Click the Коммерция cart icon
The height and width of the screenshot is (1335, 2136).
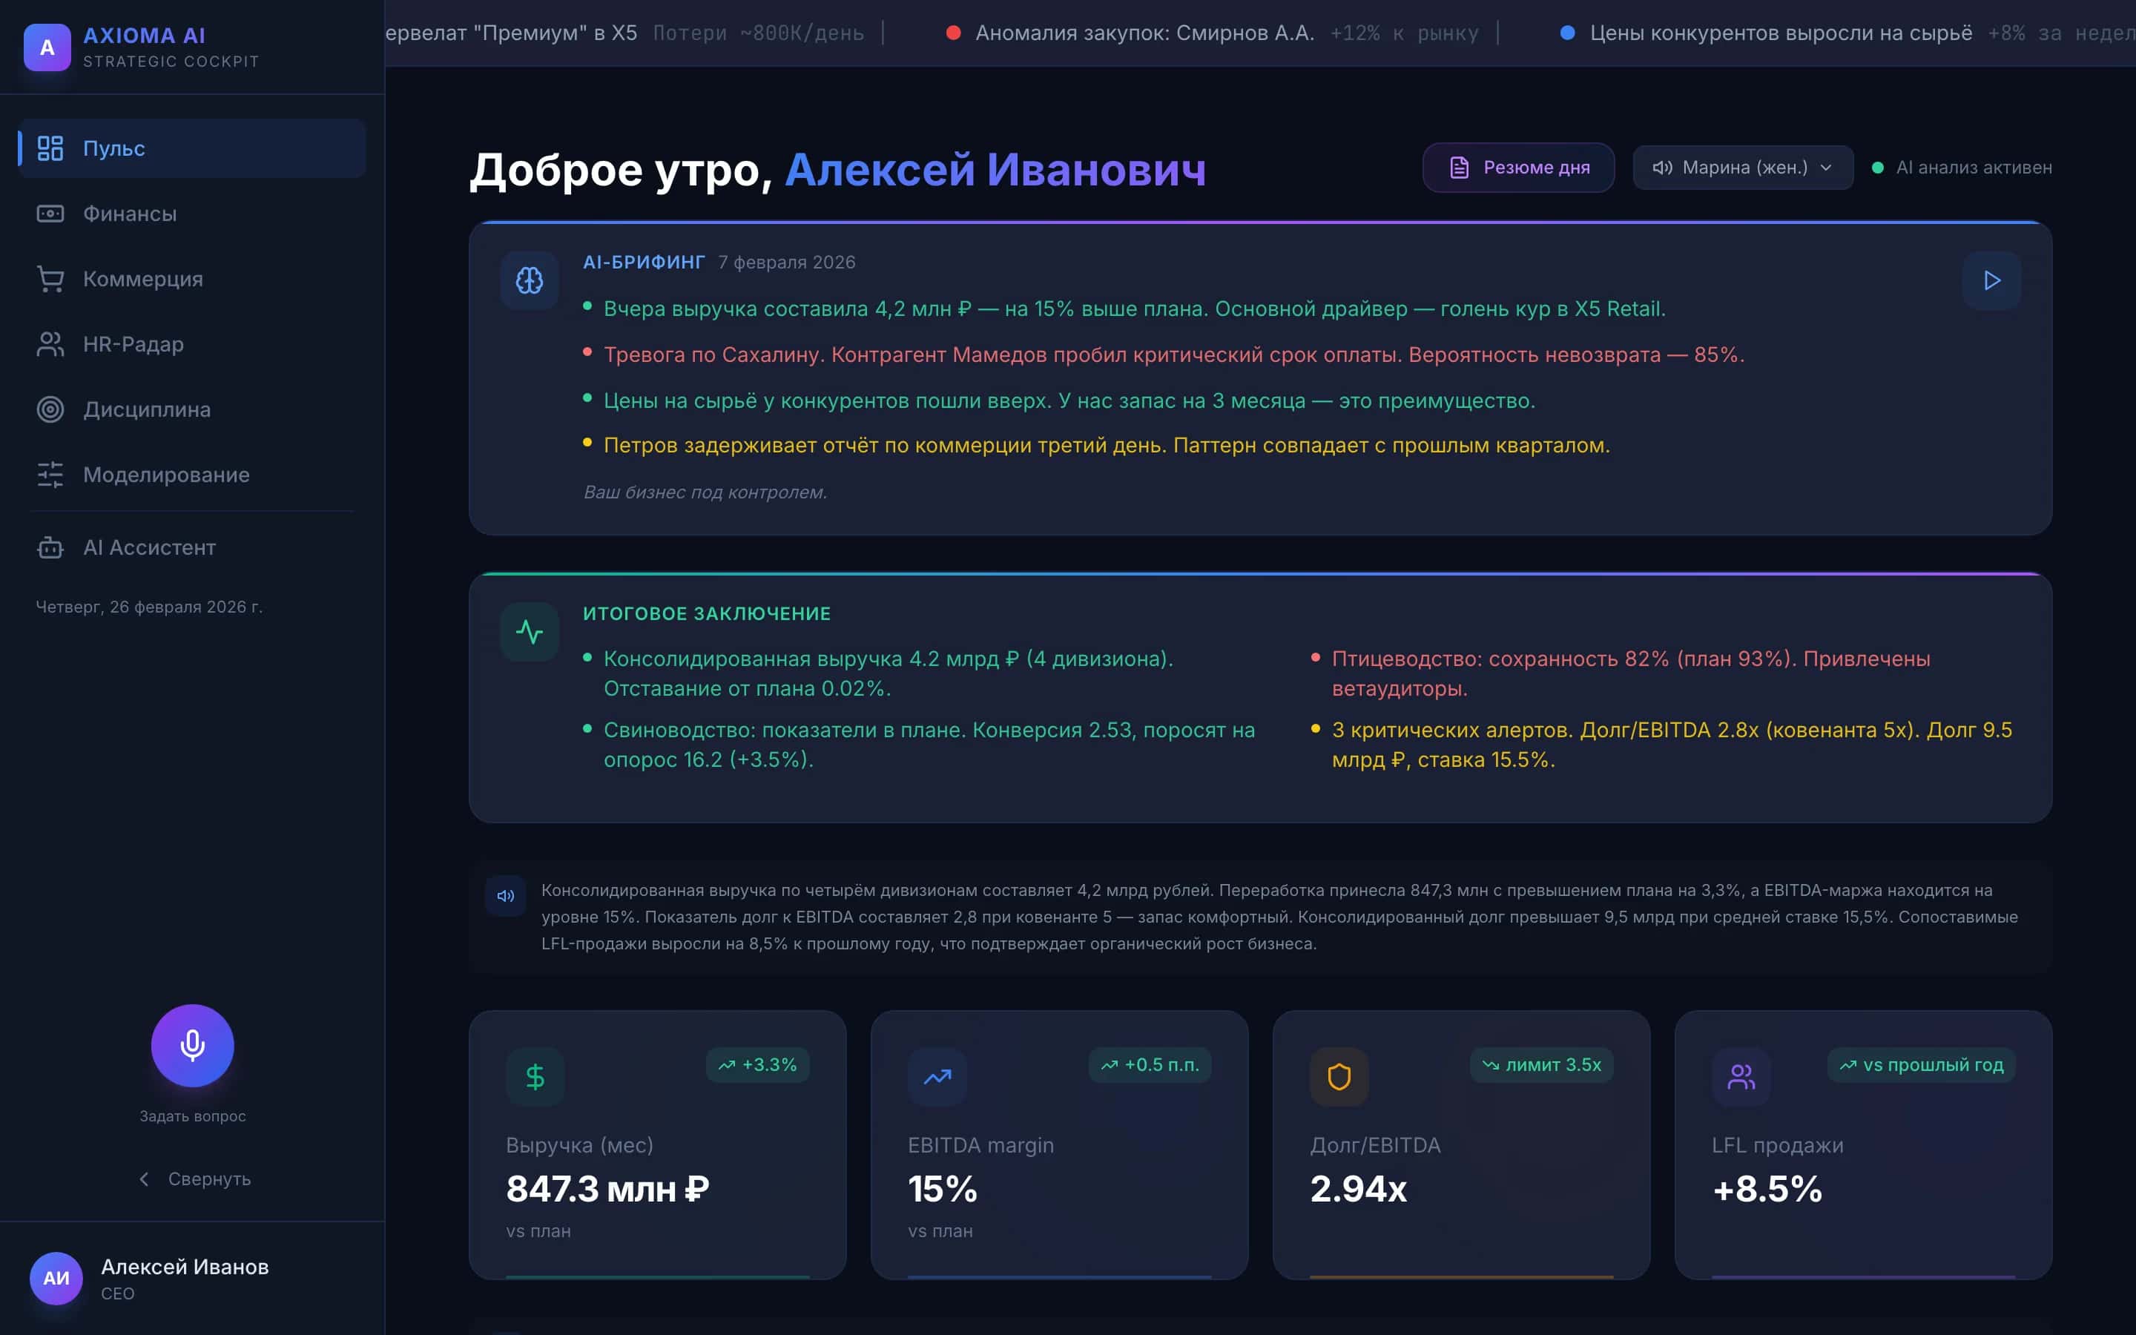pos(50,279)
